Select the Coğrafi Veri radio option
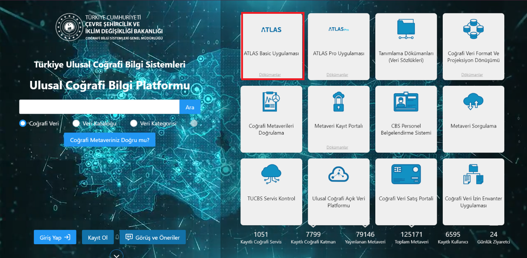Viewport: 527px width, 258px height. point(23,123)
